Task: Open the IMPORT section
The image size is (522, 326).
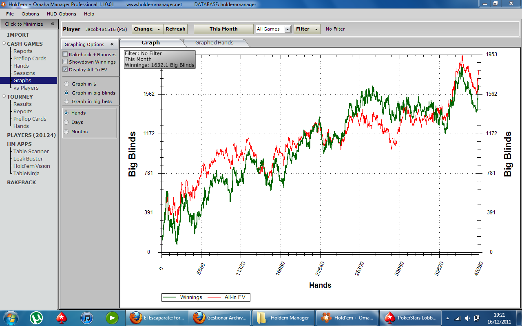Action: pyautogui.click(x=18, y=35)
